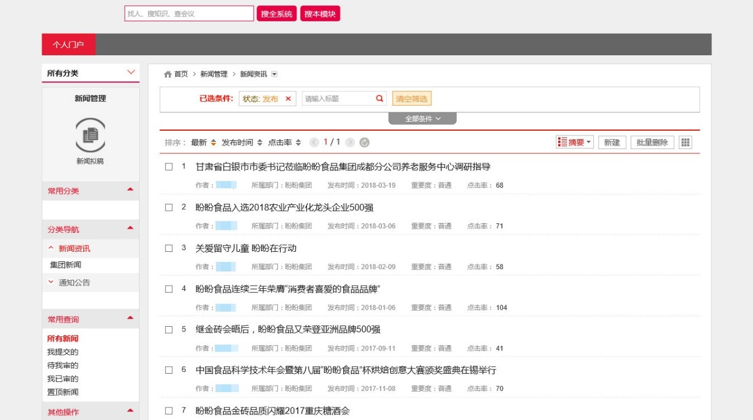Expand the 全部条件 filter panel

coord(422,119)
